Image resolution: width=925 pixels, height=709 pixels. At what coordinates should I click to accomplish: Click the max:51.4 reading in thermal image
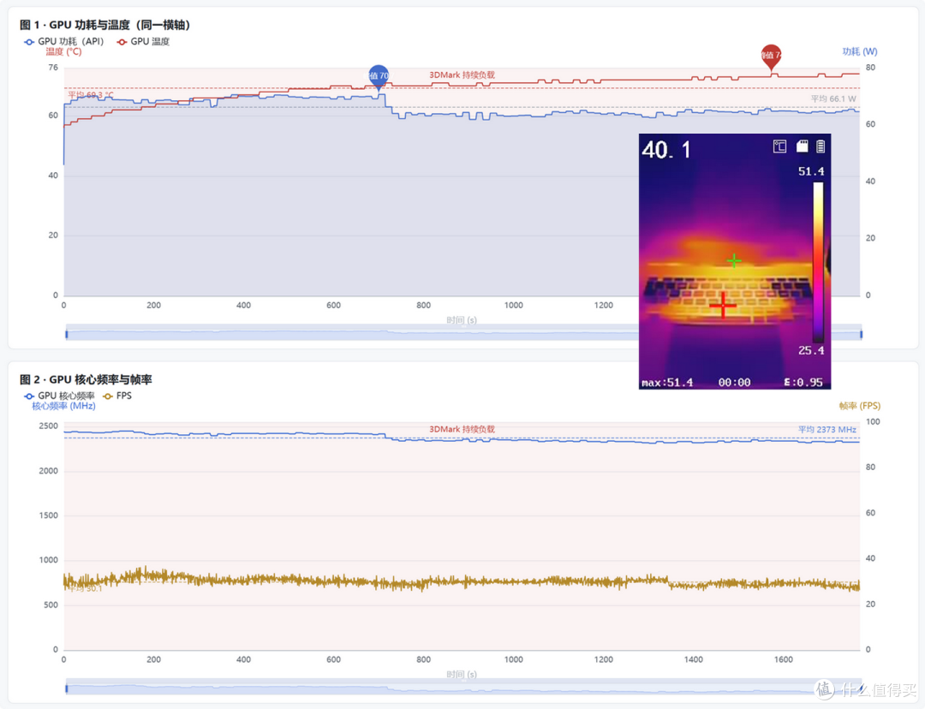(667, 382)
